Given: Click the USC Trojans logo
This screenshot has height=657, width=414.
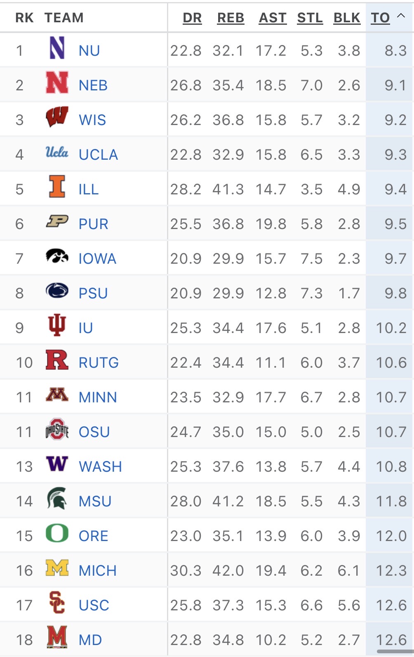Looking at the screenshot, I should pos(57,603).
